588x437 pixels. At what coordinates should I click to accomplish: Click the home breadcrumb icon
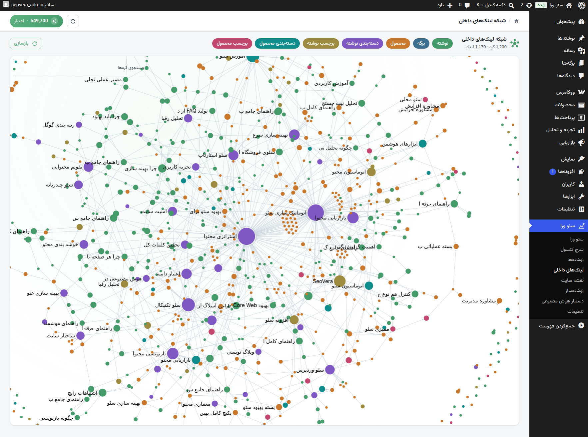(x=516, y=21)
